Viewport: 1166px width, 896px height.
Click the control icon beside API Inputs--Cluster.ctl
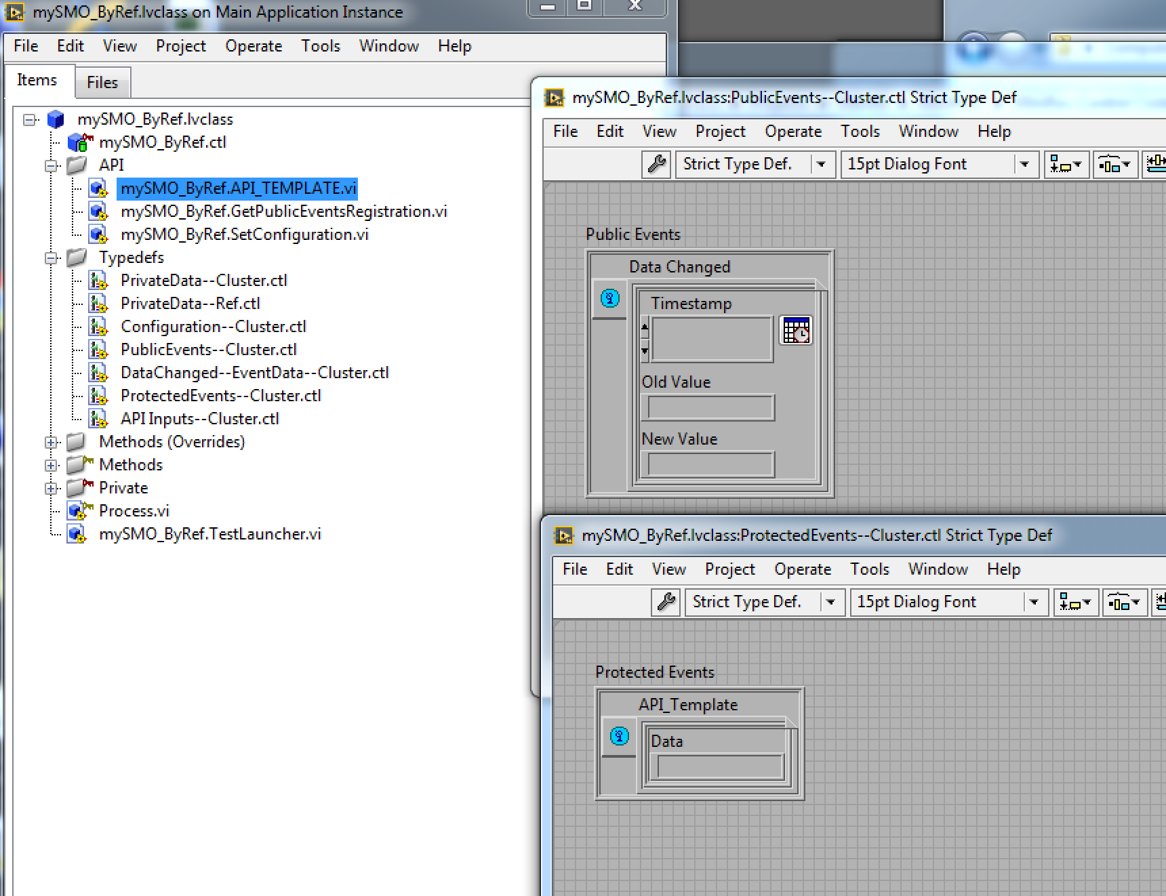pyautogui.click(x=99, y=419)
